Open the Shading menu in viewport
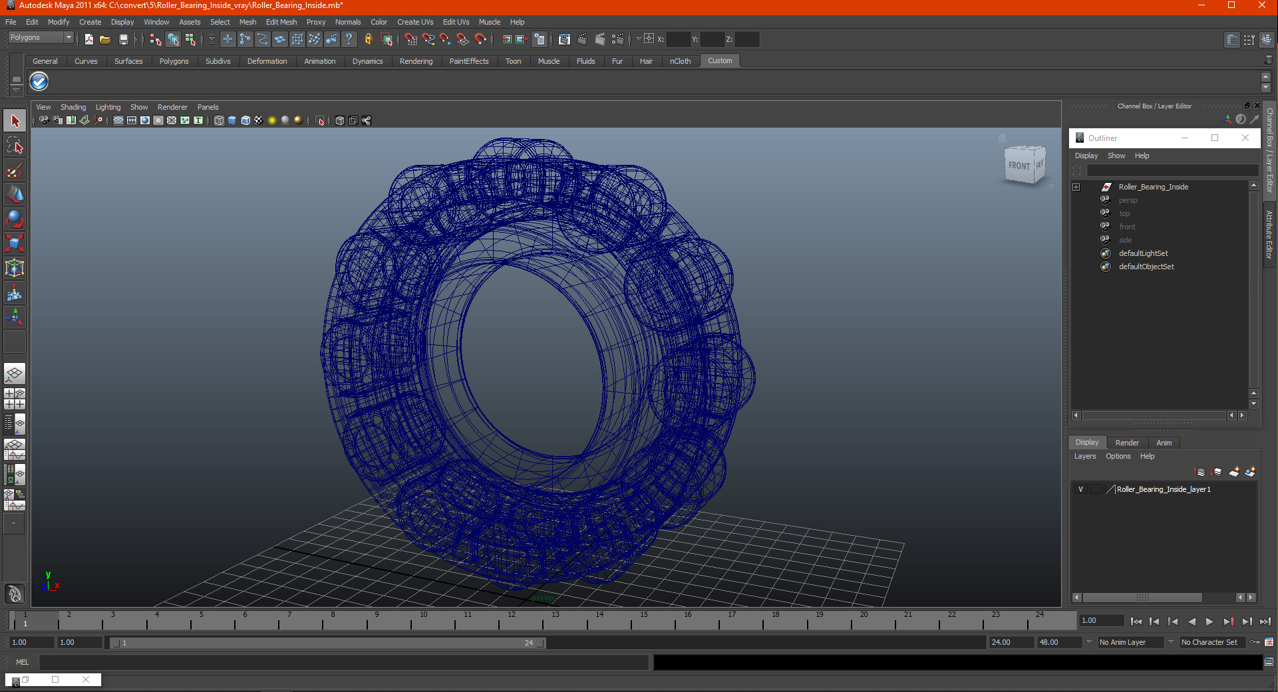This screenshot has height=692, width=1278. coord(73,107)
